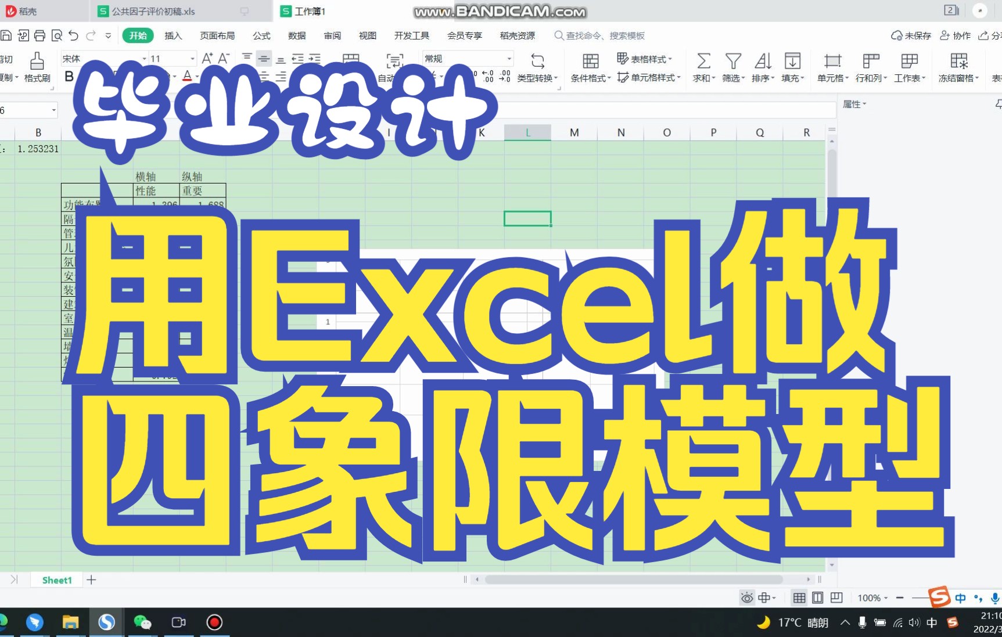1002x637 pixels.
Task: Click the zoom out minus button
Action: click(900, 598)
